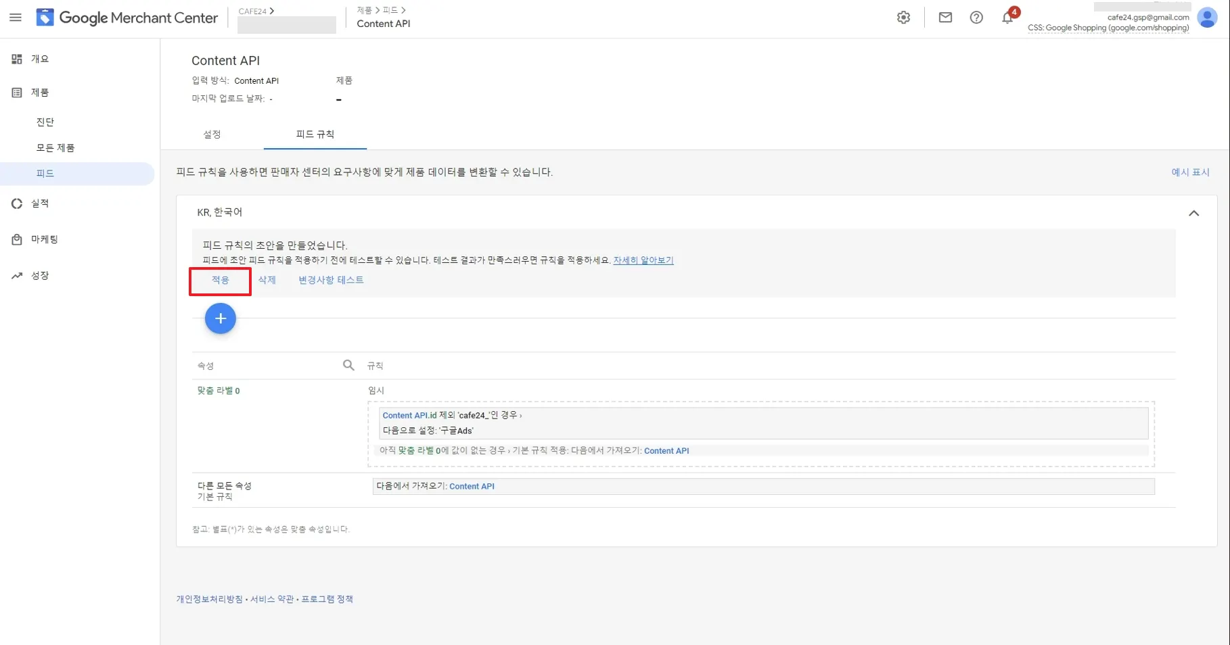Viewport: 1230px width, 645px height.
Task: Open the account profile avatar
Action: point(1207,18)
